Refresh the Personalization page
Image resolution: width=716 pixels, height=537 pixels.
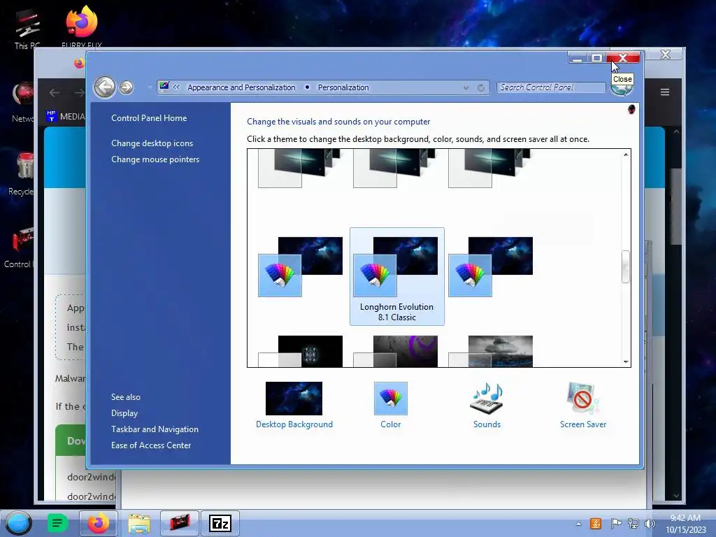(481, 87)
